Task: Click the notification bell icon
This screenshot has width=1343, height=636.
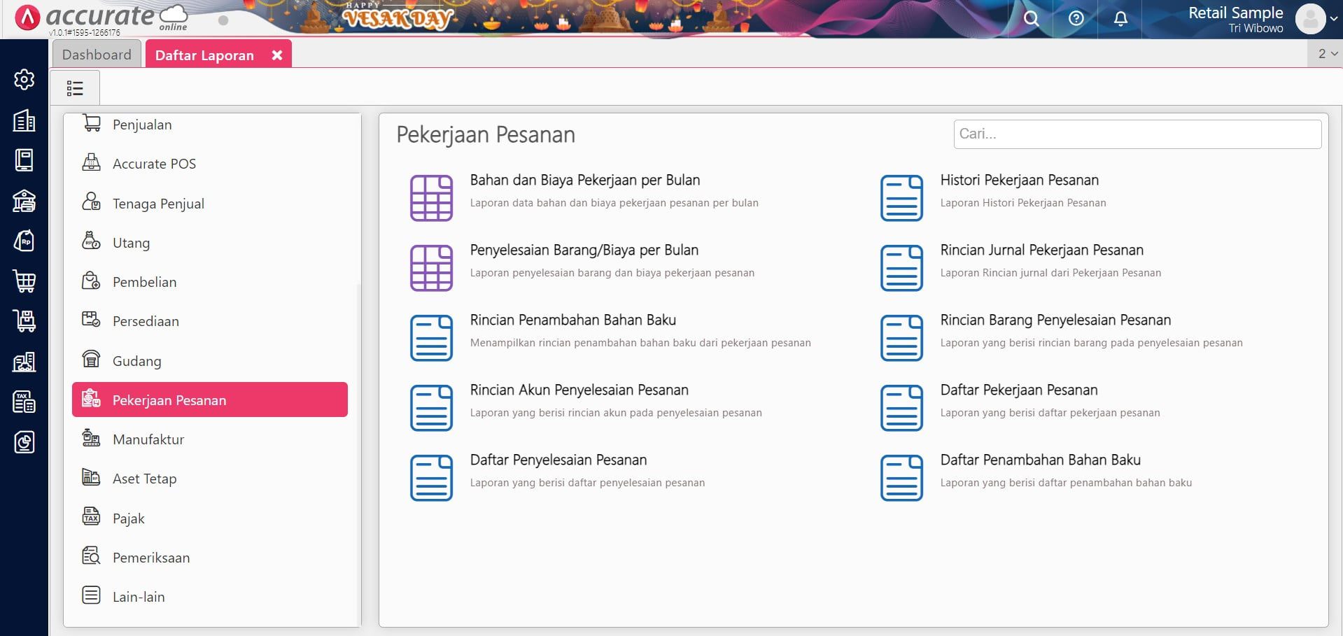Action: (x=1120, y=19)
